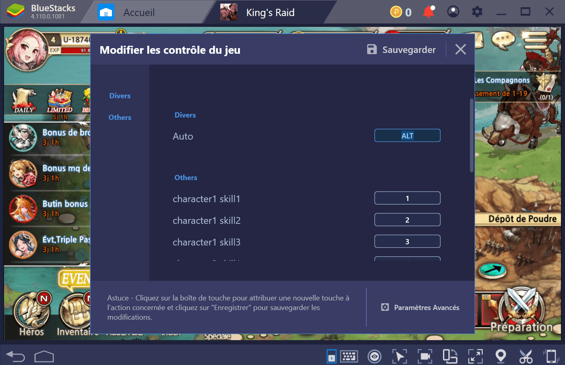Open the BlueStacks notification bell
Image resolution: width=565 pixels, height=365 pixels.
click(x=429, y=12)
